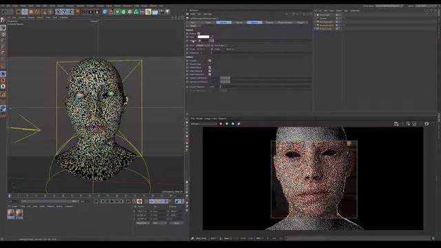Viewport: 441px width, 248px height.
Task: Click the Record Active Objects button
Action: pos(135,201)
